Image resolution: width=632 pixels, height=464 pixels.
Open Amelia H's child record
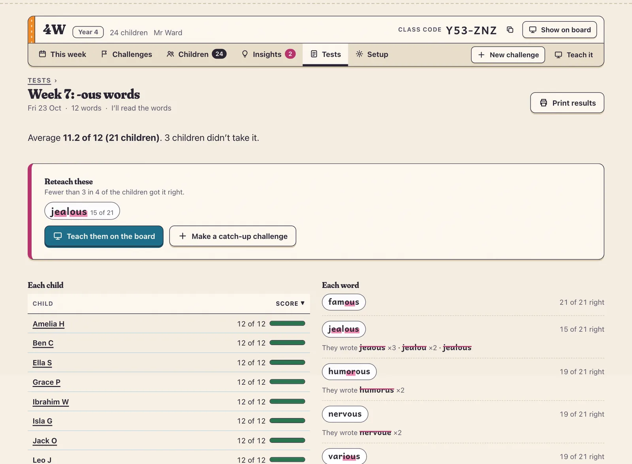pyautogui.click(x=49, y=324)
